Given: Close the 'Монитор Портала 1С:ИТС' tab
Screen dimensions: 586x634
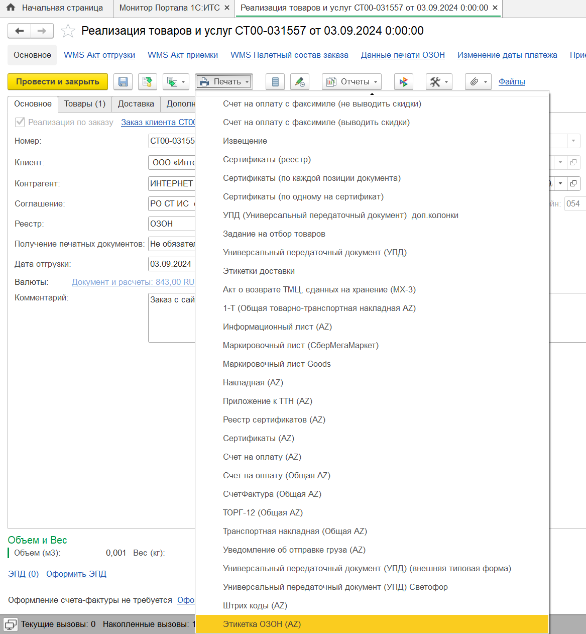Looking at the screenshot, I should click(x=227, y=8).
